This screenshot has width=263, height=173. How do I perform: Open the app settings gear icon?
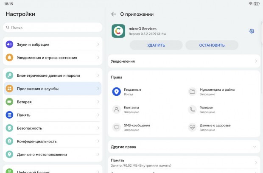[x=252, y=31]
